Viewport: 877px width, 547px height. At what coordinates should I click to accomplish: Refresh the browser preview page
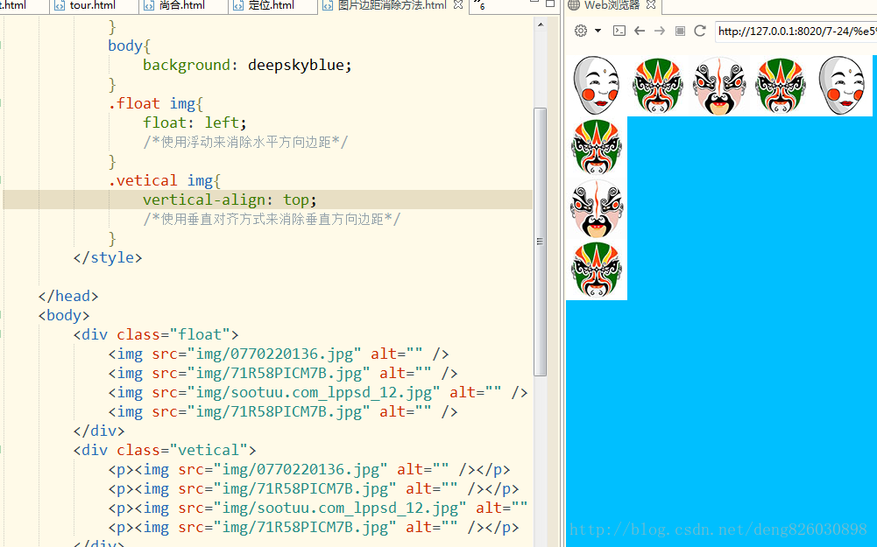tap(700, 31)
